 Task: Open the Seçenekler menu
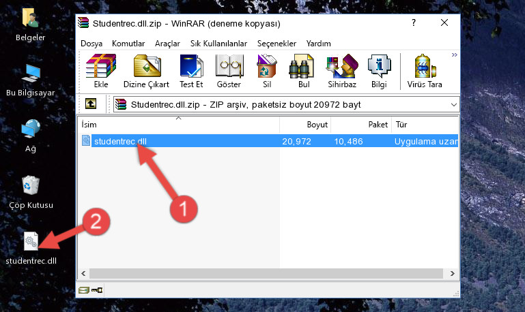276,44
